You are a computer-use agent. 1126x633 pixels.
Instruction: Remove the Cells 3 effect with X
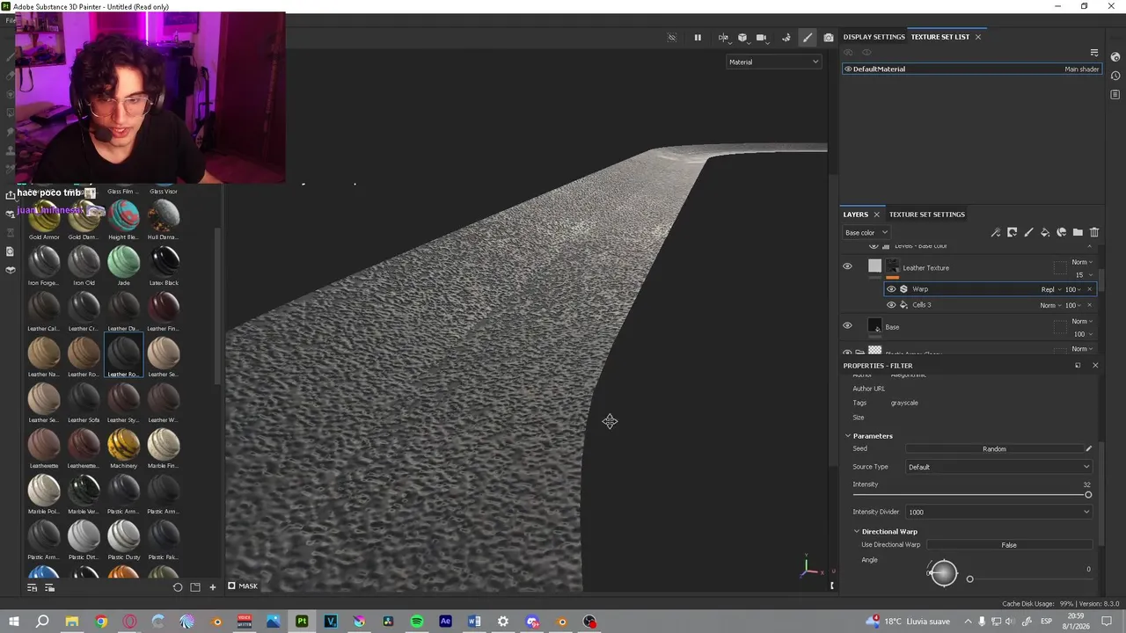click(1090, 305)
